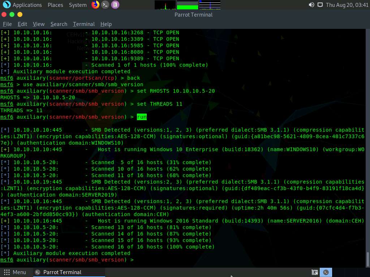Click the '10.10.10.16:3389 - TCP OPEN' line
Screen dimensions: 370x277
click(x=90, y=39)
